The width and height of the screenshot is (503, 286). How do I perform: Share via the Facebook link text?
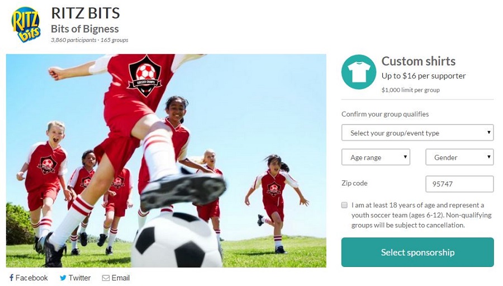[31, 278]
